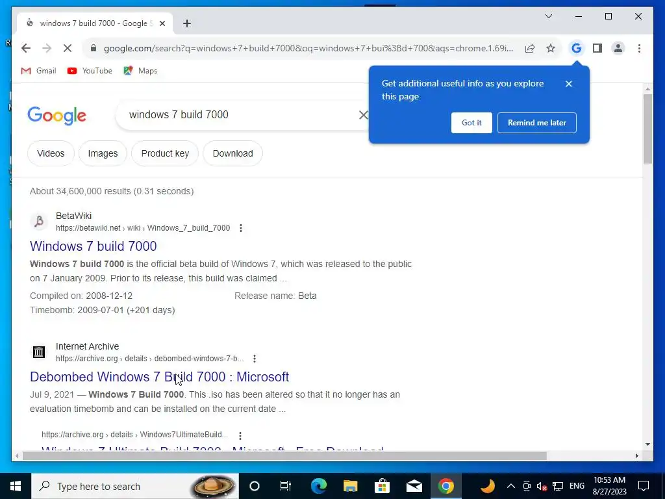Open the tab search dropdown chevron
665x499 pixels.
click(x=549, y=16)
